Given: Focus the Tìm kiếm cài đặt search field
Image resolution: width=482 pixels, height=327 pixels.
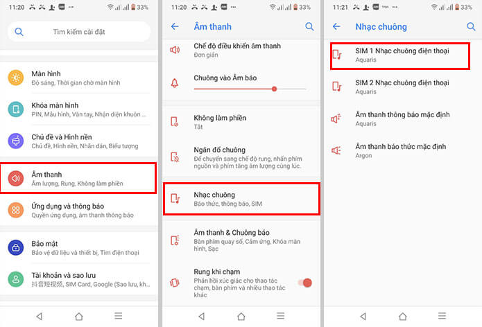Looking at the screenshot, I should coord(79,32).
